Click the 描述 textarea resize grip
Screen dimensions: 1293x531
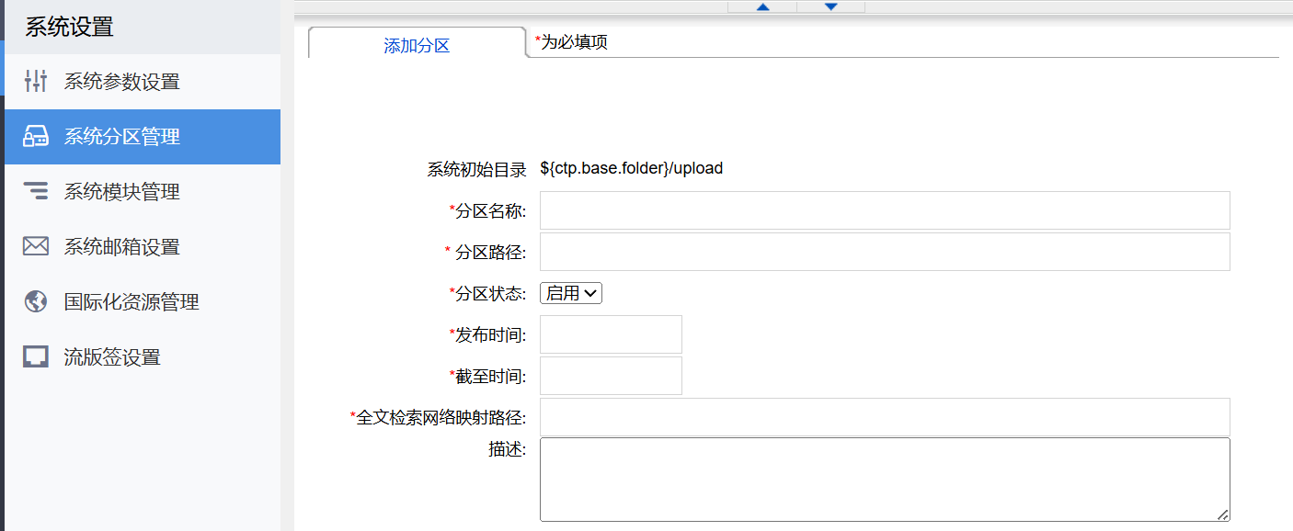1223,515
